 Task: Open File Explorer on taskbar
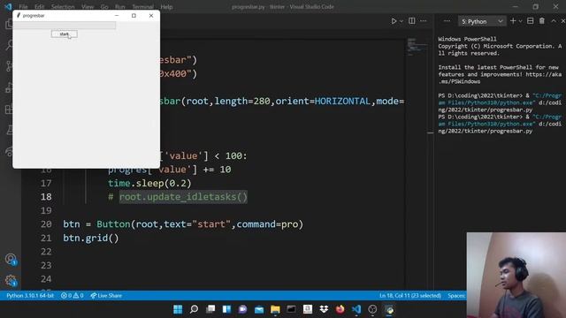(275, 309)
